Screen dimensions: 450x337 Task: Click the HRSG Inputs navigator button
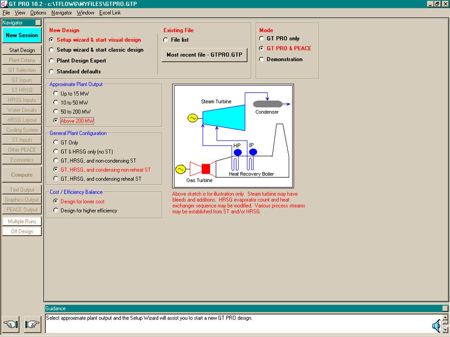click(22, 100)
